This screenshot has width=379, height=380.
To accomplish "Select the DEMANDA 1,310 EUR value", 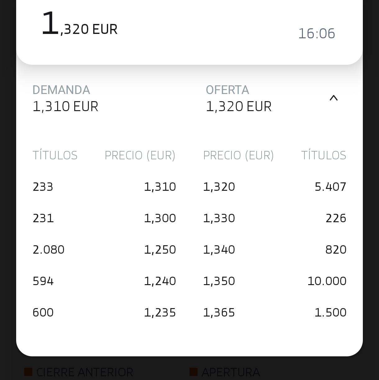I will coord(65,106).
